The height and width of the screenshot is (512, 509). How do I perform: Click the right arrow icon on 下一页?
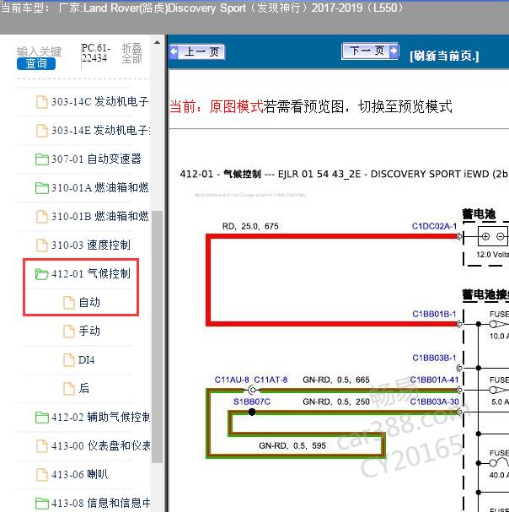coord(394,51)
